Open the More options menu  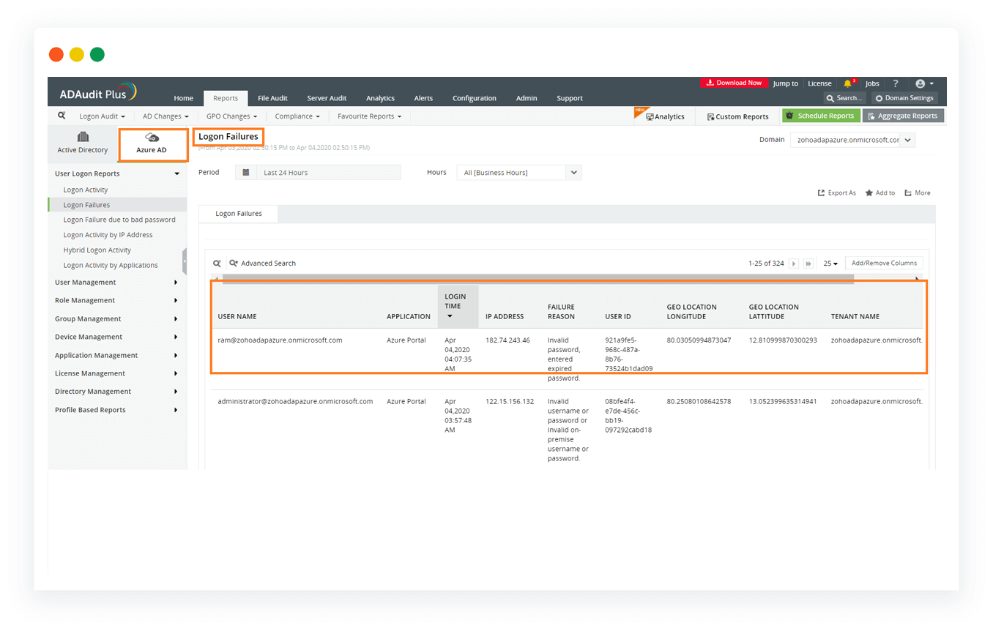point(918,193)
